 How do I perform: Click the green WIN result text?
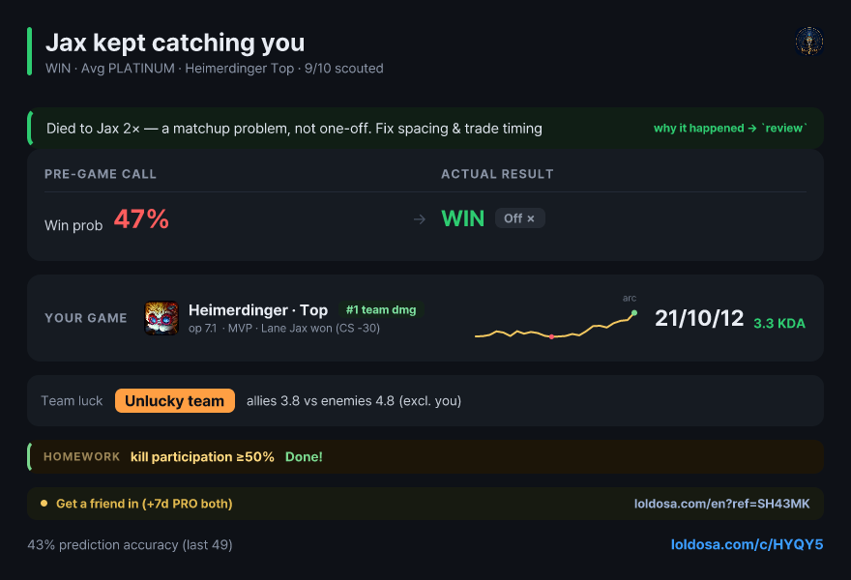(462, 218)
